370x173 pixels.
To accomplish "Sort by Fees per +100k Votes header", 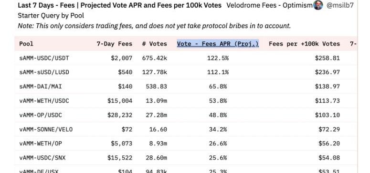I will pyautogui.click(x=305, y=44).
